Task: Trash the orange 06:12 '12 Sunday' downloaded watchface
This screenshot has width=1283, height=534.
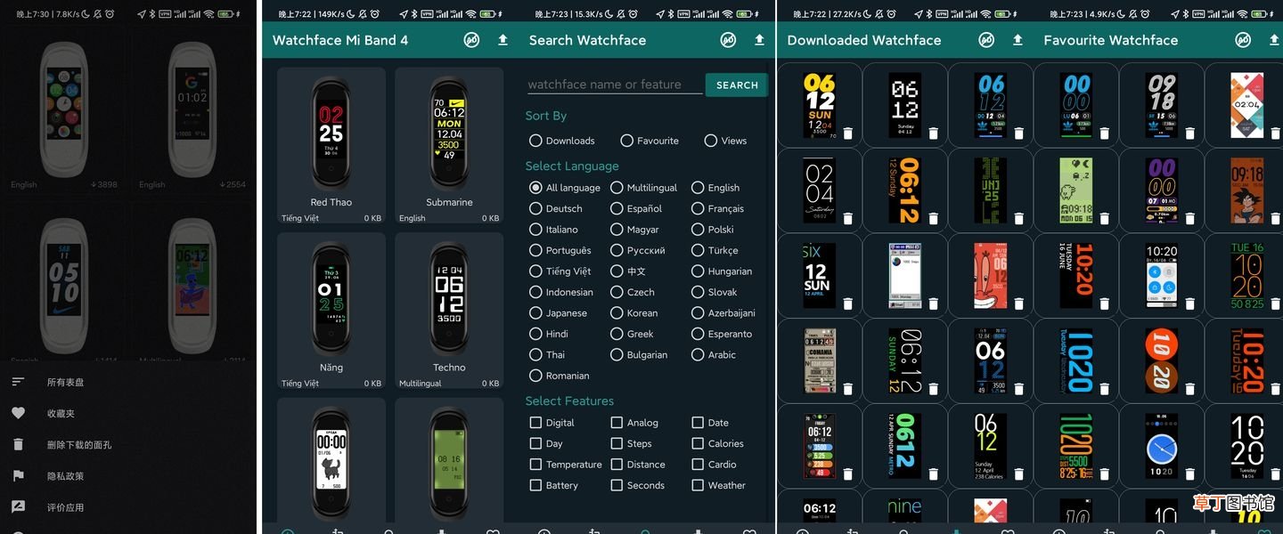Action: click(934, 219)
